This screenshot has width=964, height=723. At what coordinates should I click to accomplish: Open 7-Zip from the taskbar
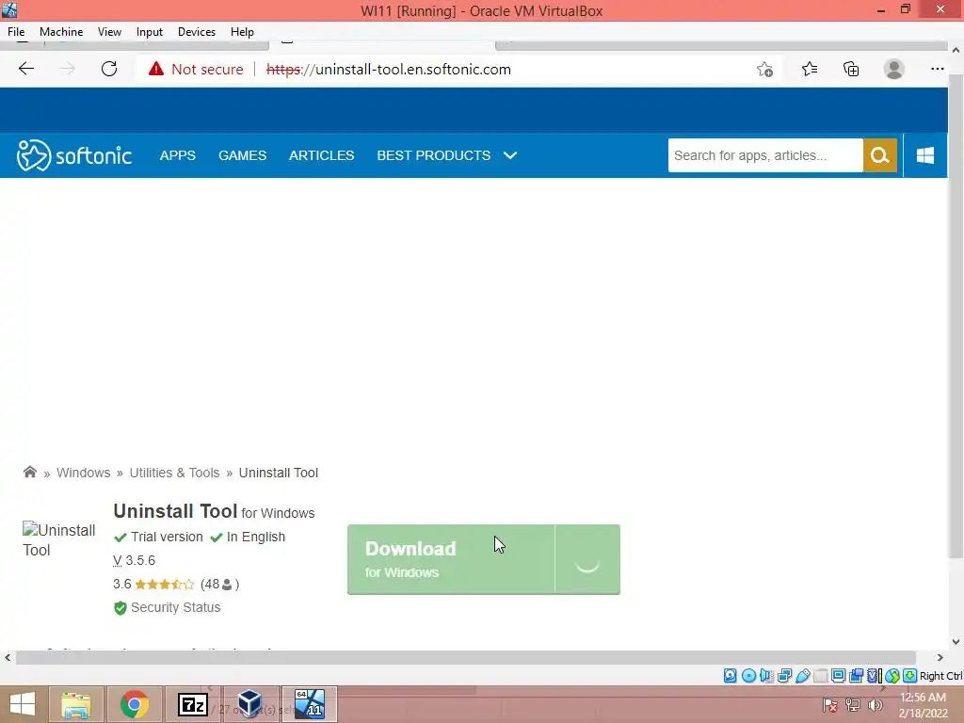[x=192, y=704]
